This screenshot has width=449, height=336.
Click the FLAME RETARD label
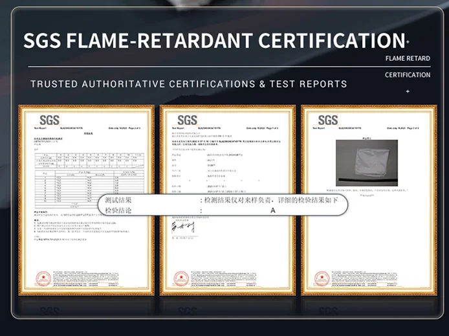408,58
